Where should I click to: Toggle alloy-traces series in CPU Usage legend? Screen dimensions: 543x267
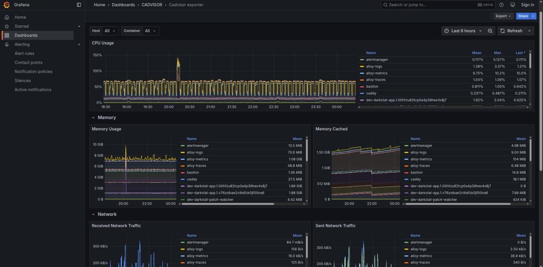pyautogui.click(x=376, y=80)
